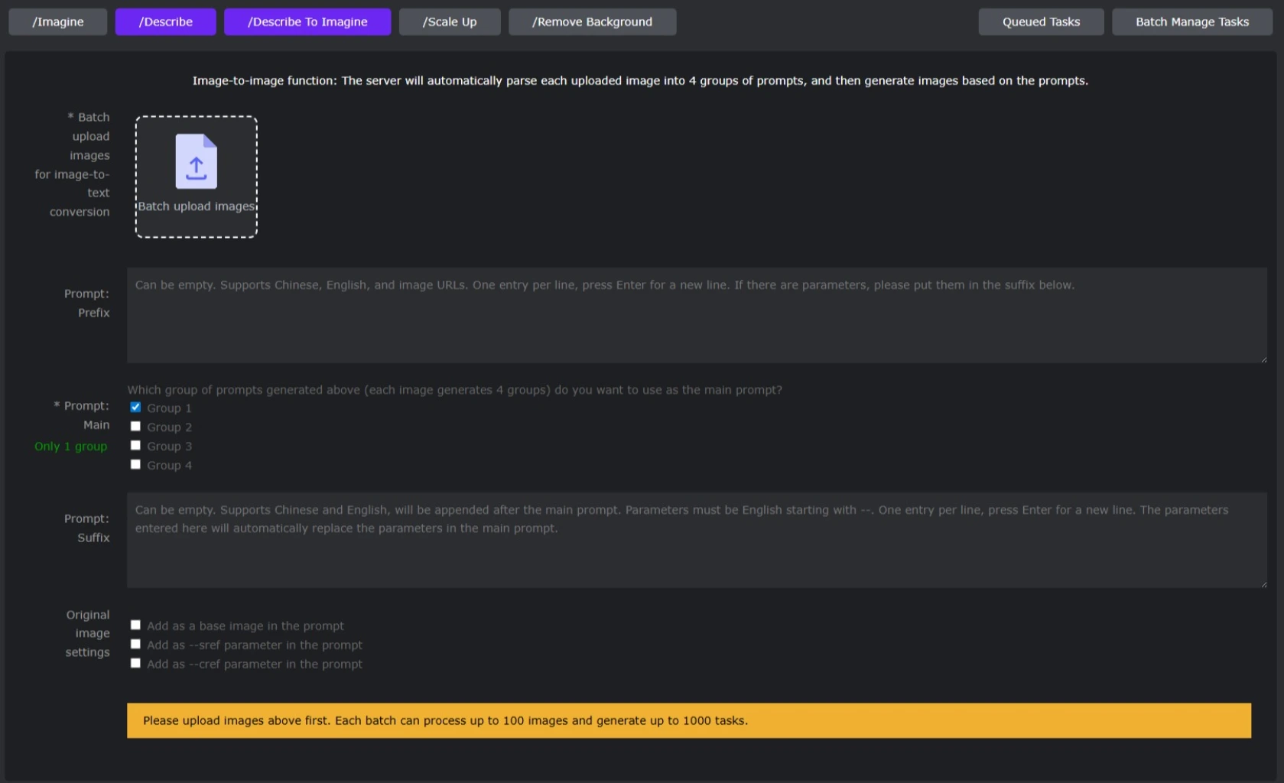Click the Suffix textarea resize handle
Image resolution: width=1284 pixels, height=783 pixels.
(1263, 584)
